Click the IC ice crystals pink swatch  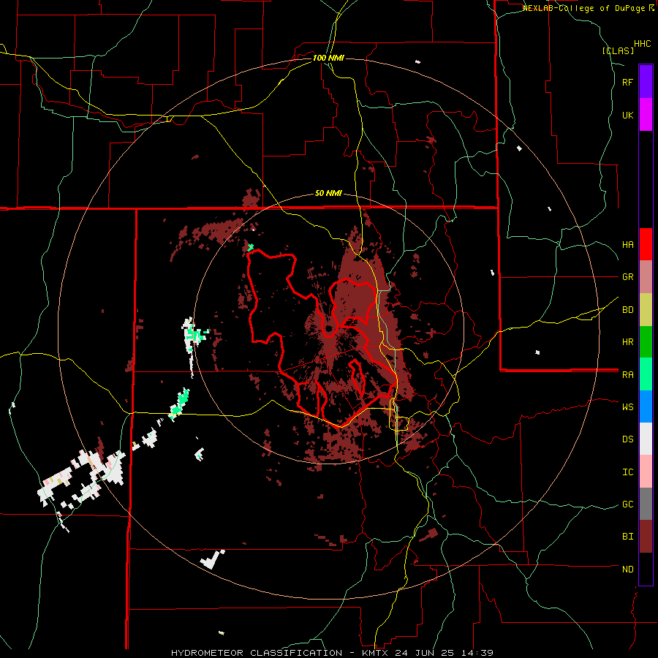646,472
